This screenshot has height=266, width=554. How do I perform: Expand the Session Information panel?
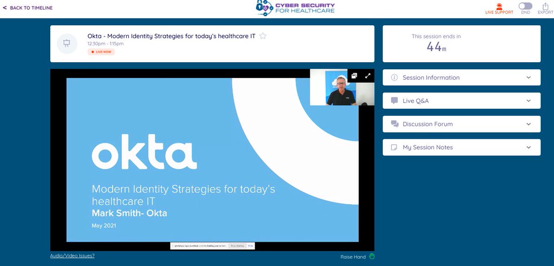pos(462,77)
